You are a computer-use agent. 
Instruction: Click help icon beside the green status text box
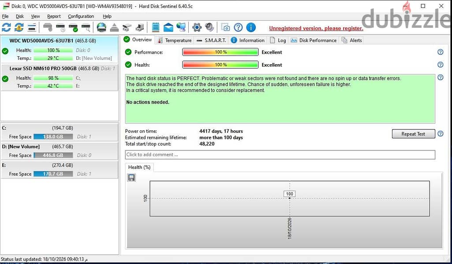441,77
